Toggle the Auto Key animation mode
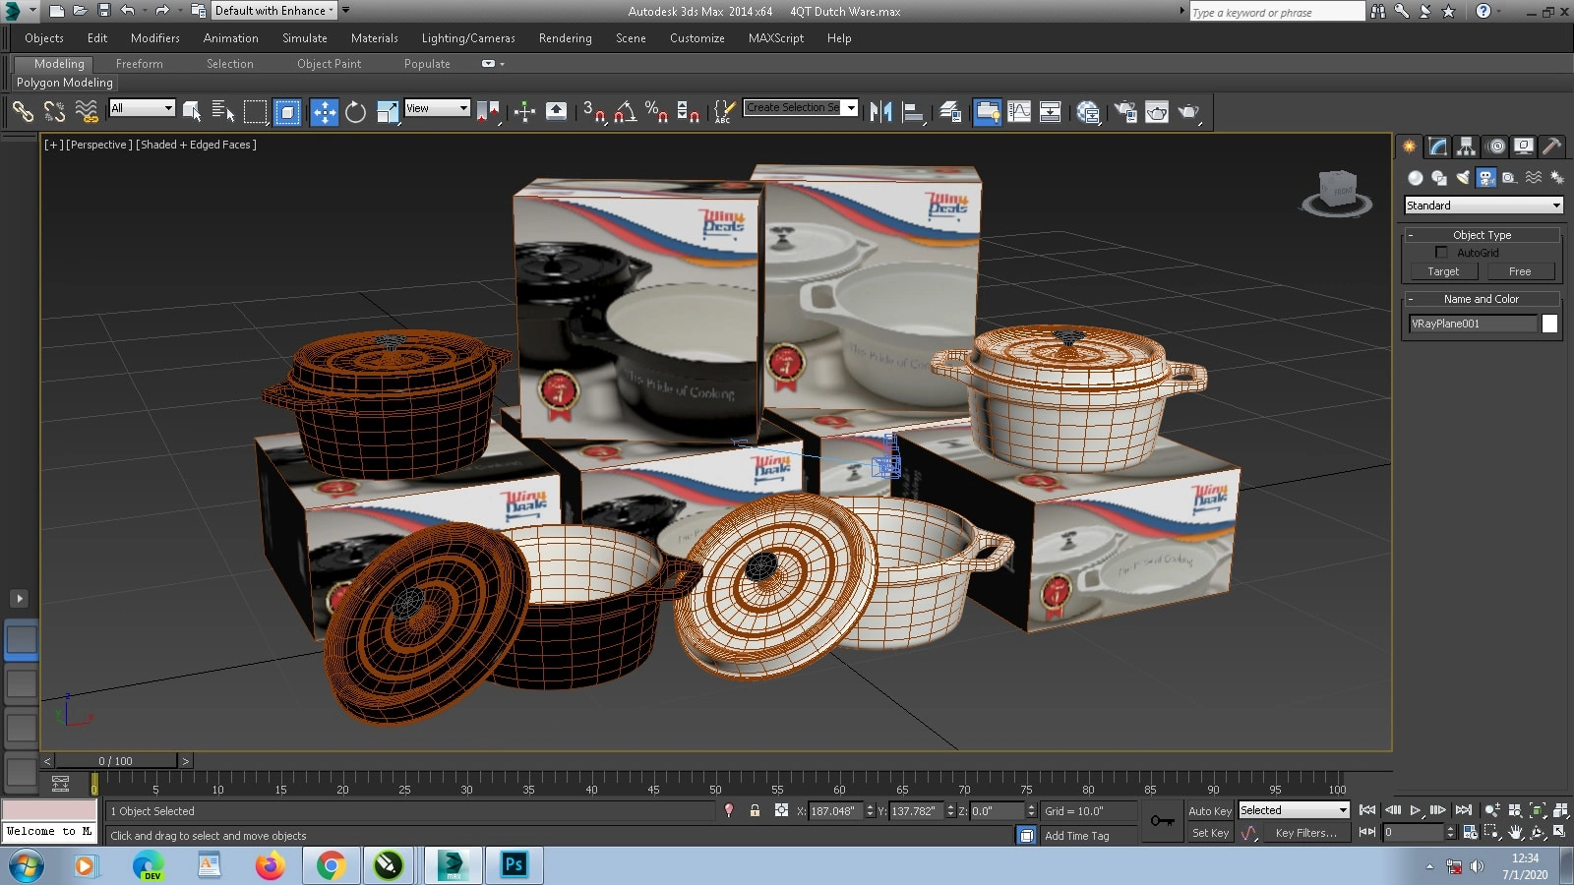1574x885 pixels. click(x=1209, y=811)
